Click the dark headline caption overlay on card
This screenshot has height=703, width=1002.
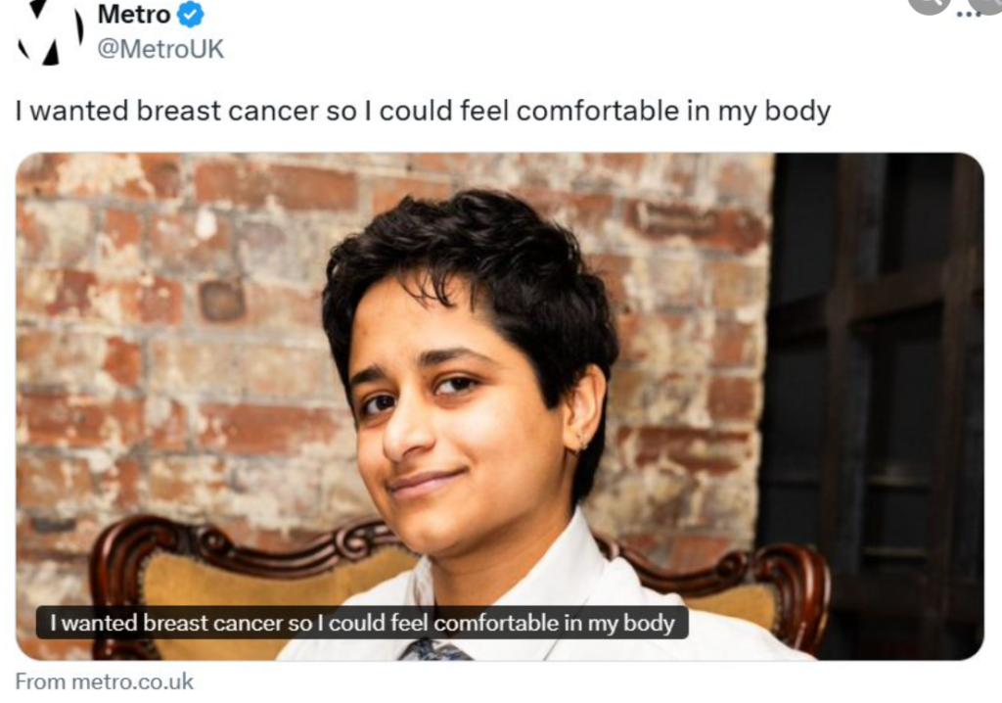pos(362,623)
